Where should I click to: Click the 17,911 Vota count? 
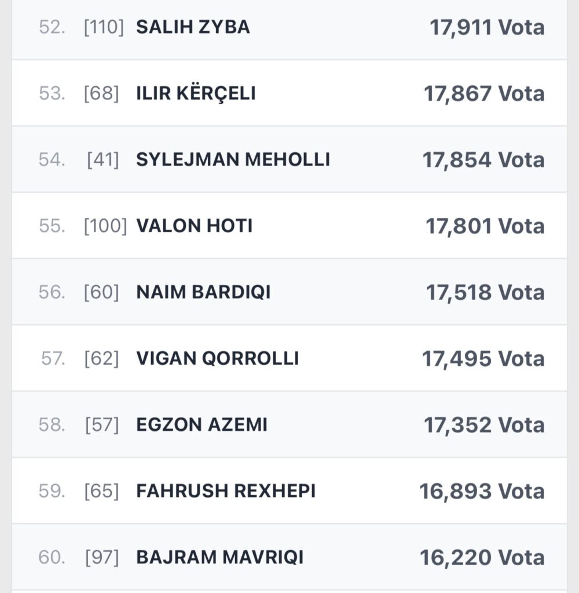(x=487, y=27)
